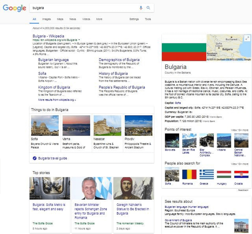The image size is (252, 234).
Task: Open Bulgarian language (Human language) result
Action: coord(187,207)
